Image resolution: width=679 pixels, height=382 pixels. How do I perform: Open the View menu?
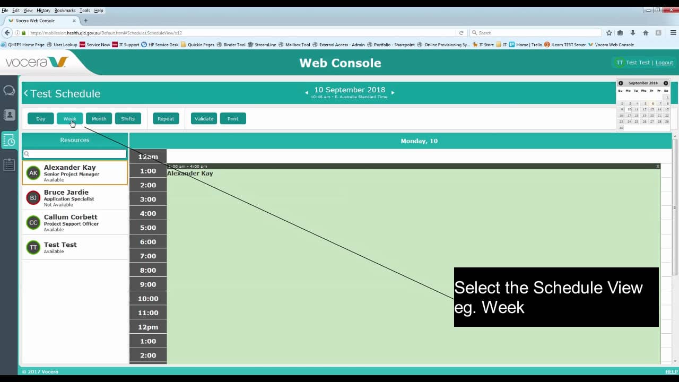pyautogui.click(x=28, y=10)
